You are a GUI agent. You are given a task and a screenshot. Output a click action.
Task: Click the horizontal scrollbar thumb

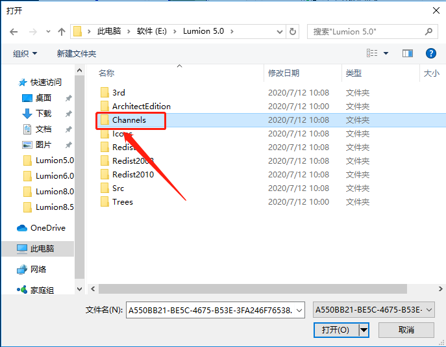253,289
